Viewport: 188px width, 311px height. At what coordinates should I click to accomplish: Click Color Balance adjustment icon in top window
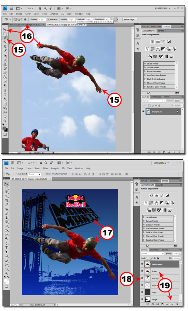click(x=158, y=49)
